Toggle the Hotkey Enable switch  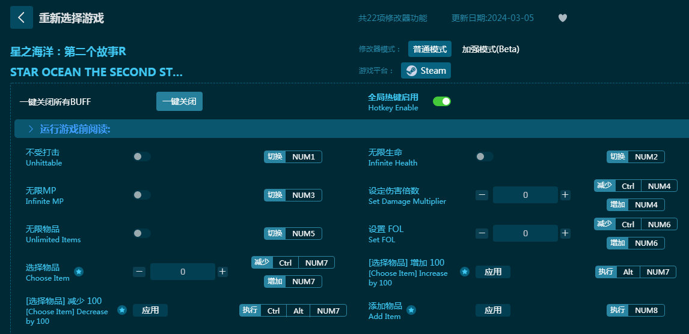point(442,101)
